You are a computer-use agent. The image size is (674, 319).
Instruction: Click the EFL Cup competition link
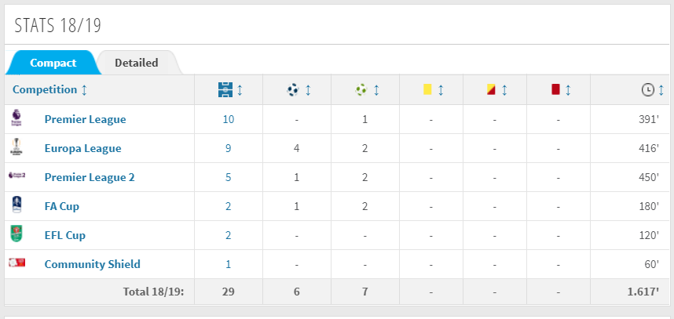tap(65, 235)
